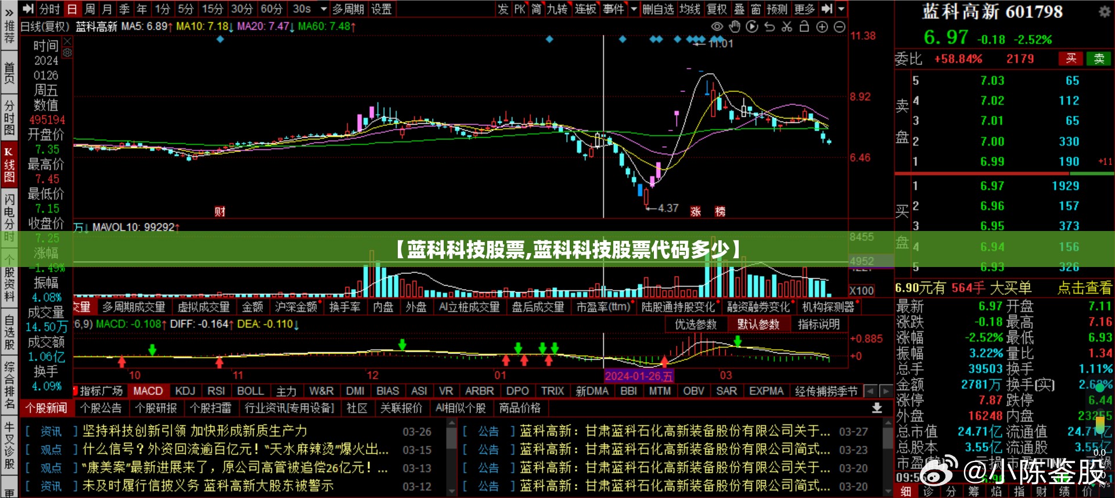Click the collapse arrow icon at top-left toolbar
1115x498 pixels.
tap(27, 9)
